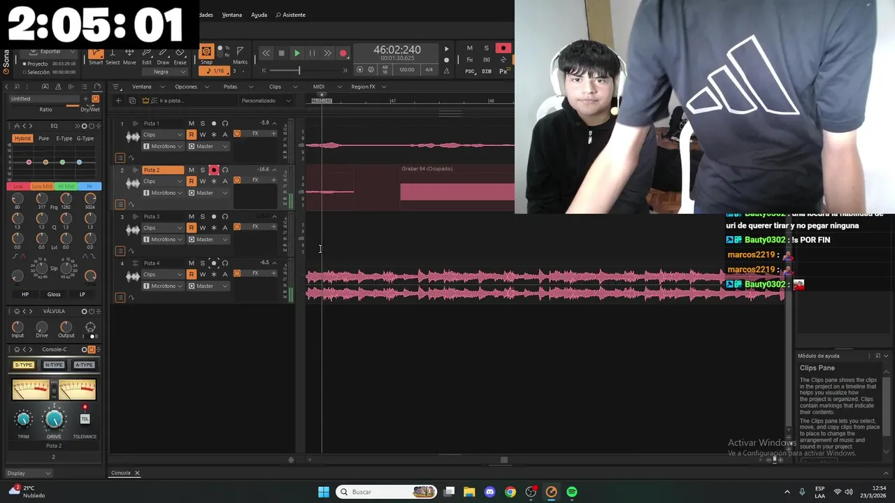Select S-TYPE console emulation
The width and height of the screenshot is (895, 503).
coord(24,365)
